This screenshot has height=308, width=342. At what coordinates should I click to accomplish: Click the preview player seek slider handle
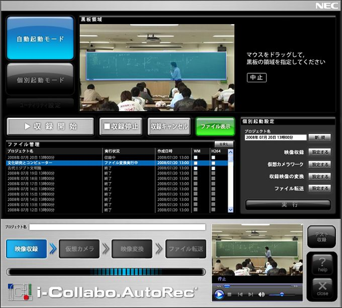(227, 286)
